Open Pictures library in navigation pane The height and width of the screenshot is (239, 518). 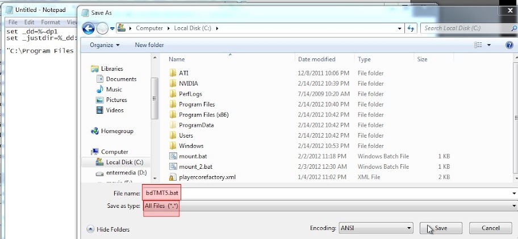coord(116,100)
